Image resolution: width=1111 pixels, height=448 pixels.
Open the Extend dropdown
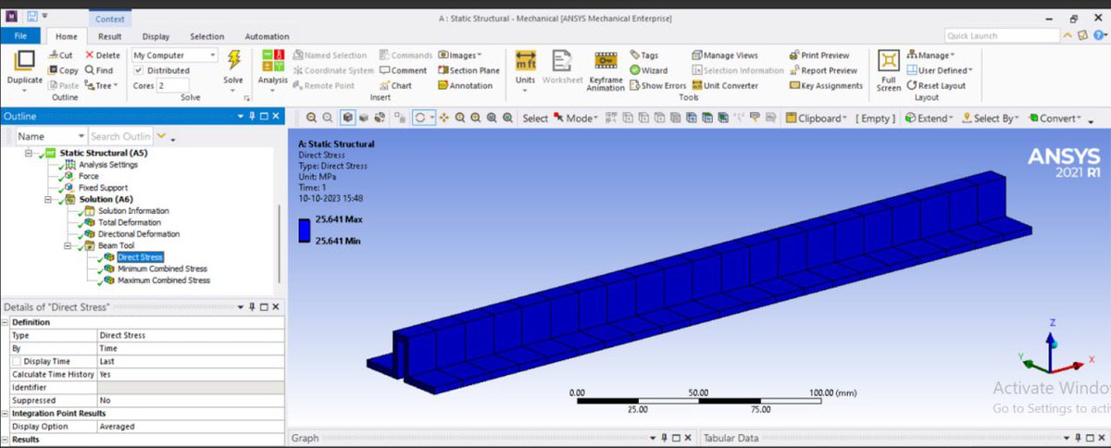[x=930, y=118]
